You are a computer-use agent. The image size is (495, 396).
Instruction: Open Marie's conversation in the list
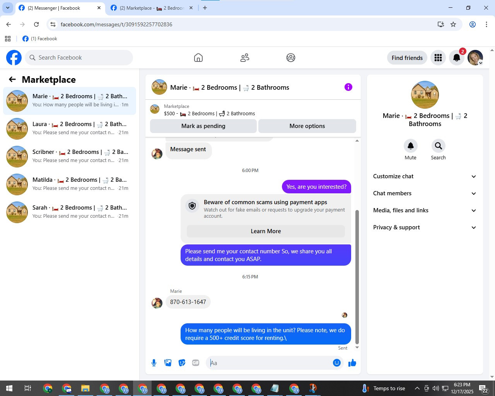pos(70,101)
